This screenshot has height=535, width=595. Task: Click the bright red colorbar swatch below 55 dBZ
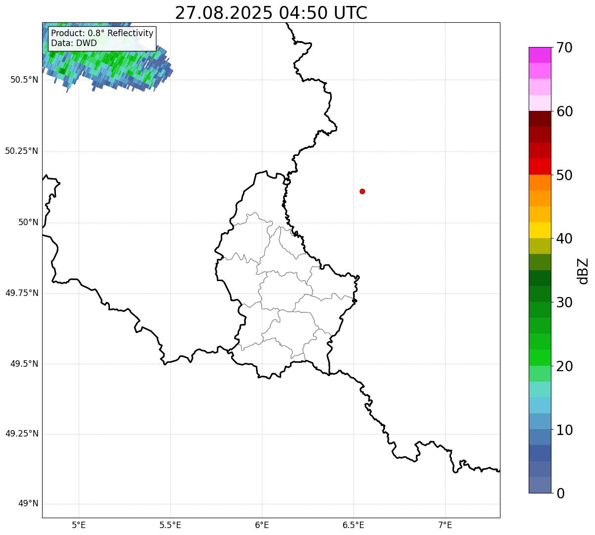point(540,166)
